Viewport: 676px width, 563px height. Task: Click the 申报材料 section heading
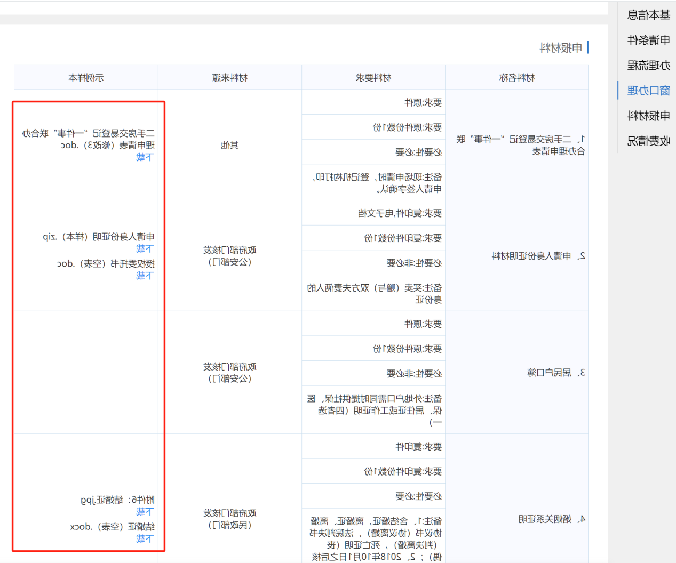561,48
